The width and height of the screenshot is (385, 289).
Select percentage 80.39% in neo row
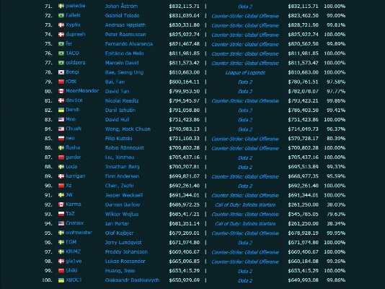pos(336,139)
